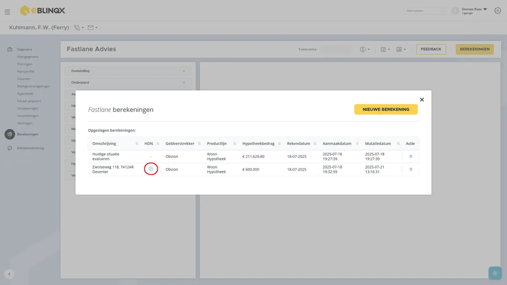This screenshot has width=507, height=285.
Task: Open the Zwolseweg 118, 7412AR Deventer row
Action: click(x=253, y=169)
